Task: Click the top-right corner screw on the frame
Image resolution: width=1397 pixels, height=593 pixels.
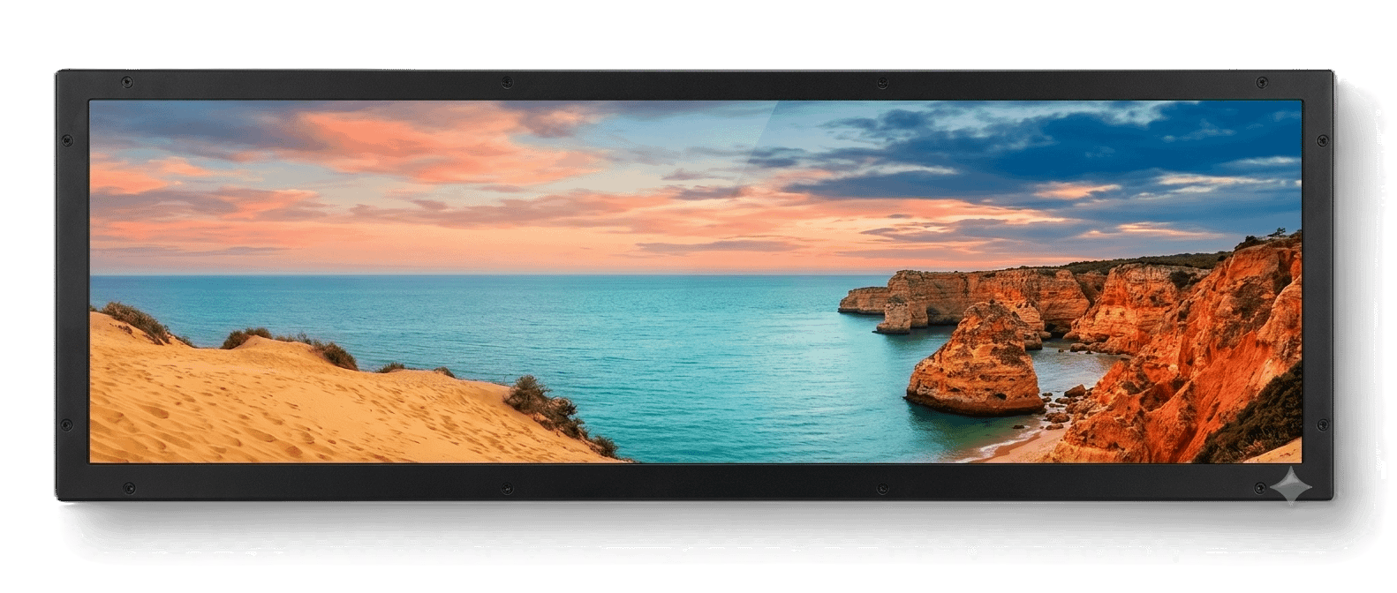Action: point(1261,82)
